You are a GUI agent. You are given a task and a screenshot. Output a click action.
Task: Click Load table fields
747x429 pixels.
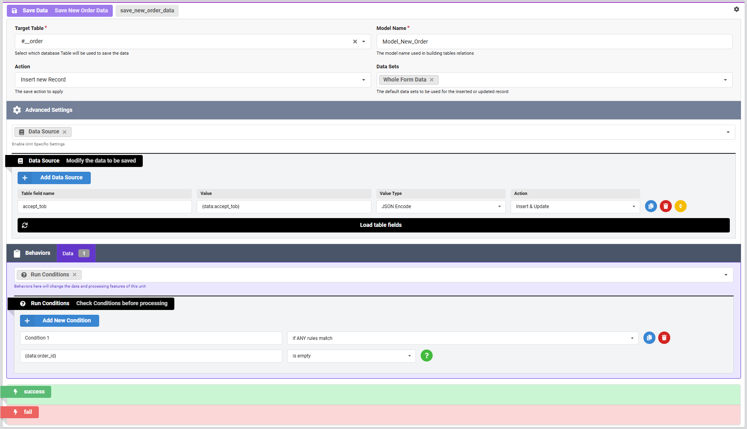[381, 225]
